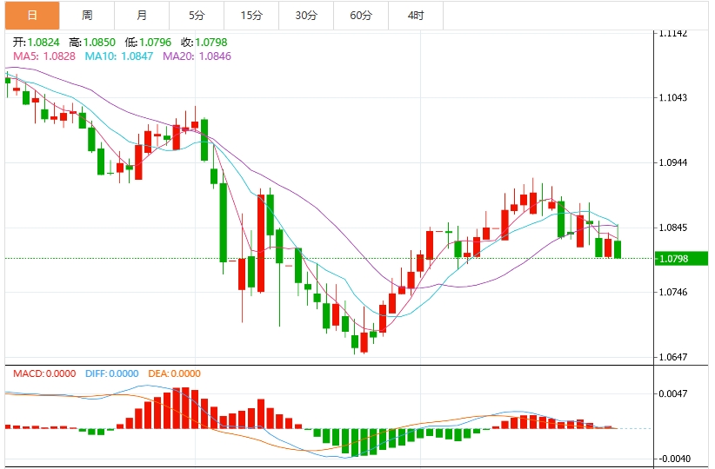Screen dimensions: 715x469
Task: Click the MA20: 1.0846 indicator label
Action: [x=197, y=56]
